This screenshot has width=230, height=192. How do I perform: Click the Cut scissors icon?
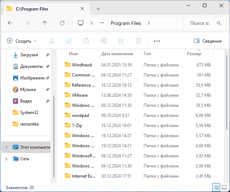(x=52, y=41)
